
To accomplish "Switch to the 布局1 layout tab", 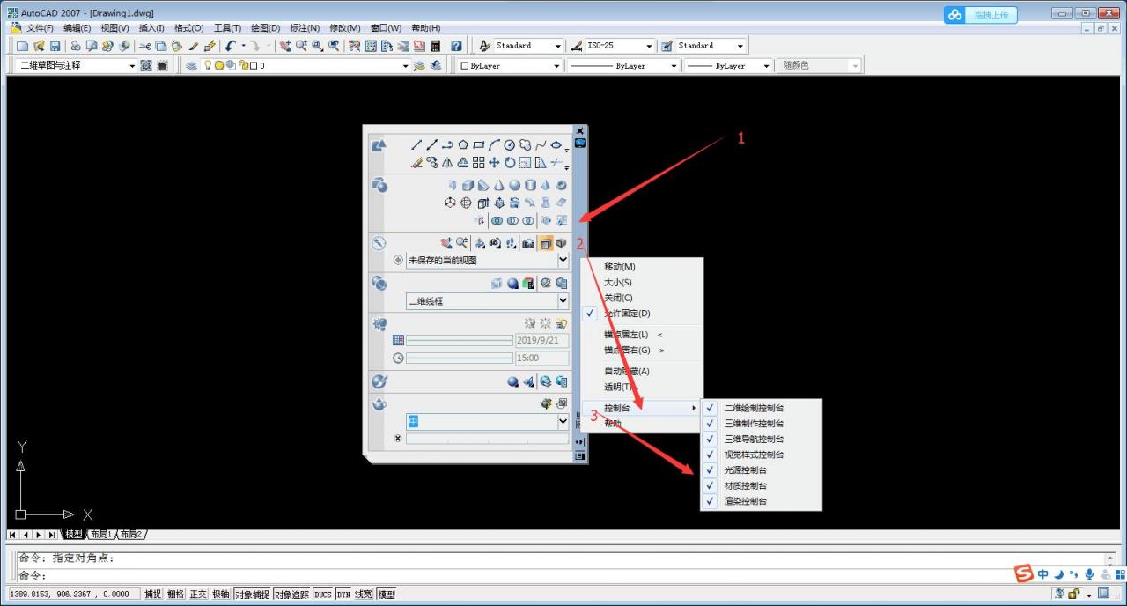I will coord(103,535).
